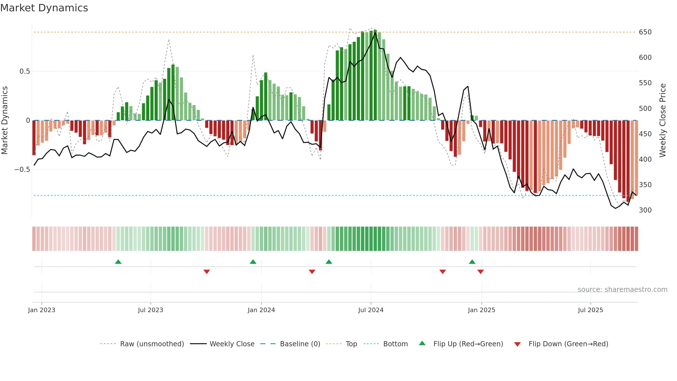Image resolution: width=677 pixels, height=381 pixels.
Task: Click the 500 price axis label
Action: (x=645, y=108)
